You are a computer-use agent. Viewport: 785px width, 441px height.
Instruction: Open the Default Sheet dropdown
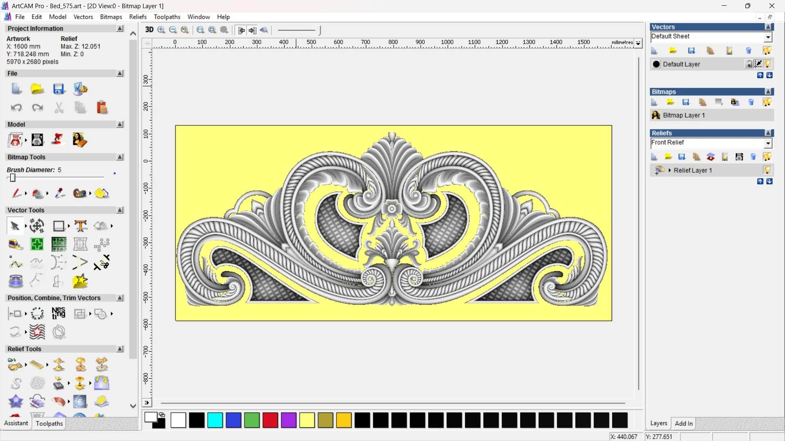point(768,37)
